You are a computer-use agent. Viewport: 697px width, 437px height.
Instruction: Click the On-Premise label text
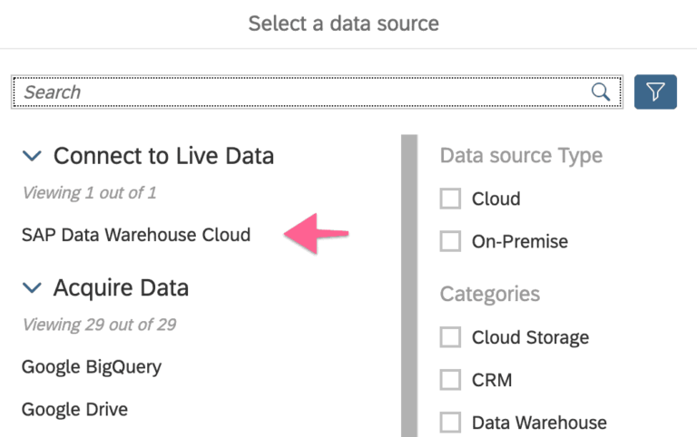point(519,241)
